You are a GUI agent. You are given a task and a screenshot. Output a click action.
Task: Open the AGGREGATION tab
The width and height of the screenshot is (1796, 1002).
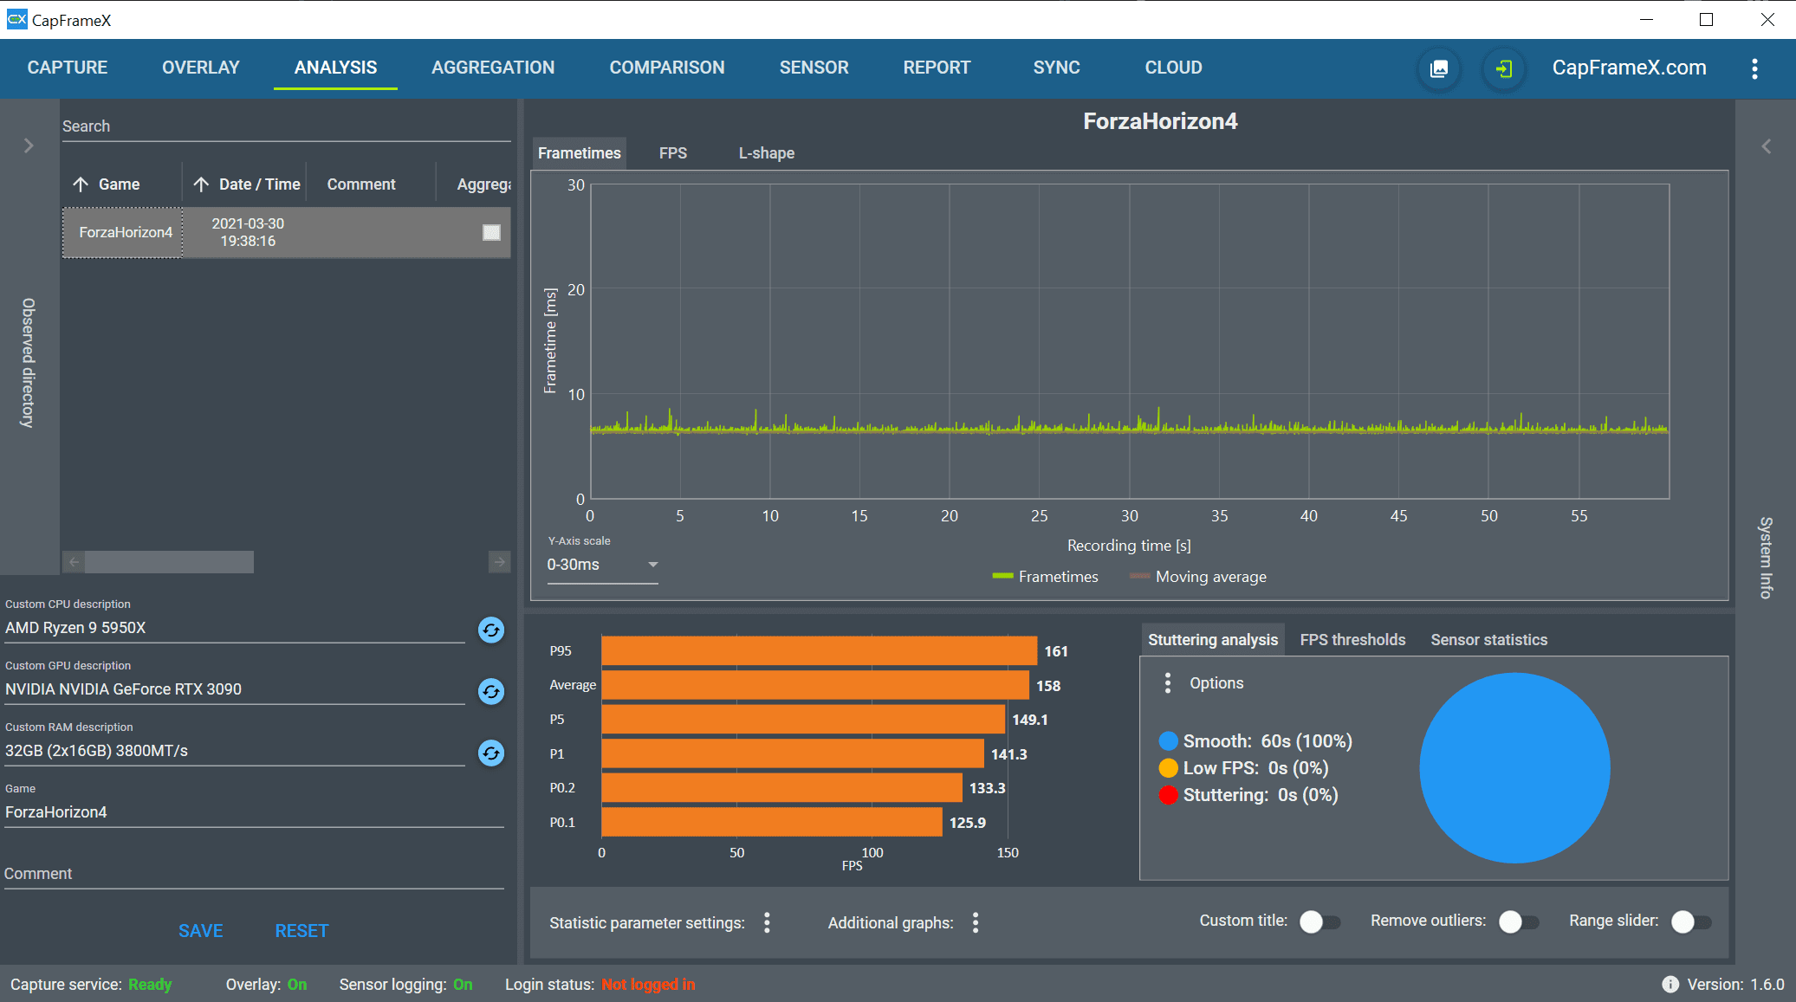pos(493,68)
